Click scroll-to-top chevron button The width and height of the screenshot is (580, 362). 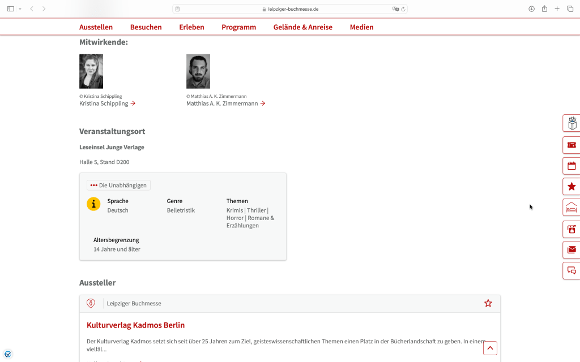click(x=490, y=348)
